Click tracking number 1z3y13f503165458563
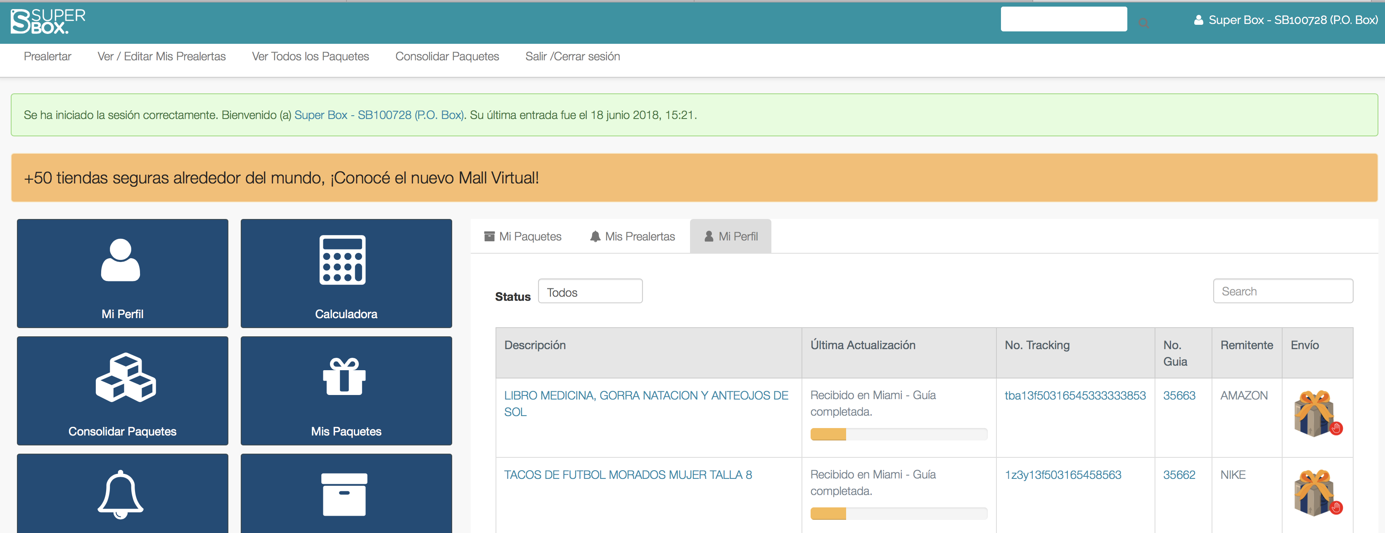1385x533 pixels. click(x=1063, y=475)
